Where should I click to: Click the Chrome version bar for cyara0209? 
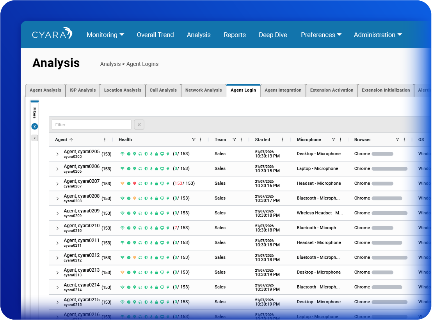point(389,213)
